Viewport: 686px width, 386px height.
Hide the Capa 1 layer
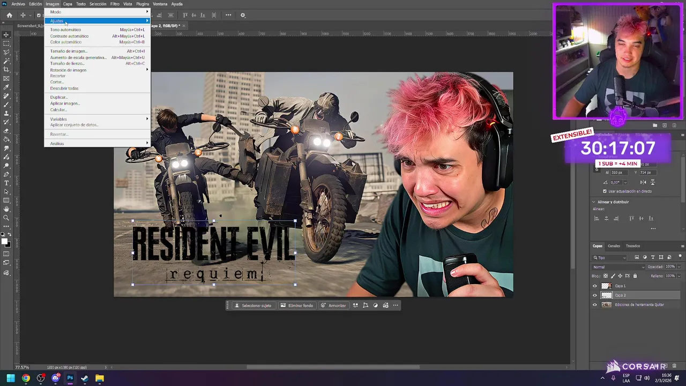tap(594, 286)
